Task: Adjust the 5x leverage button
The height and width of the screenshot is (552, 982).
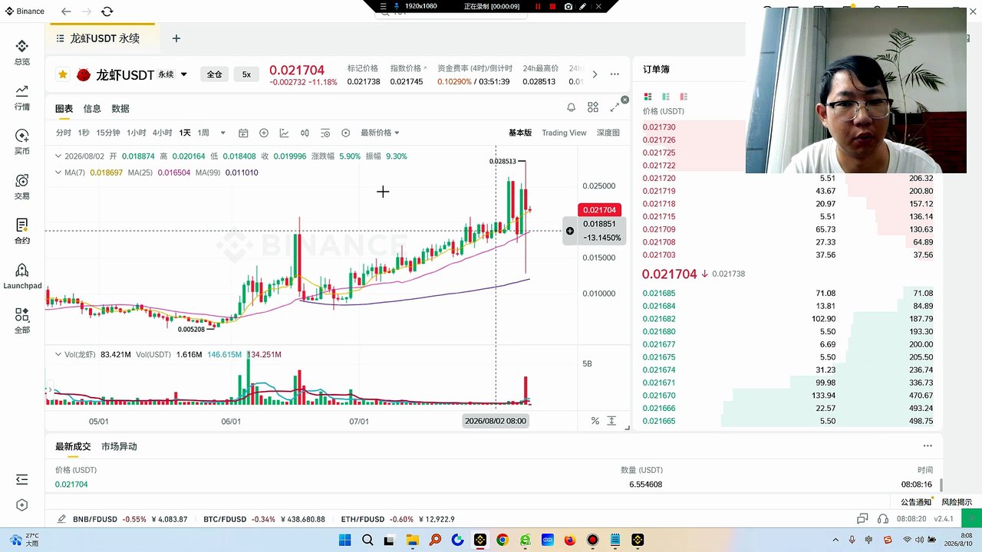Action: (246, 74)
